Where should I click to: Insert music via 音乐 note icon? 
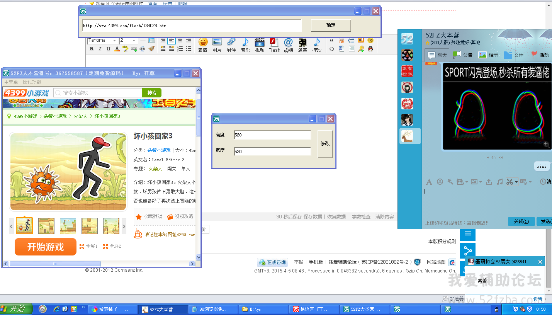point(246,45)
